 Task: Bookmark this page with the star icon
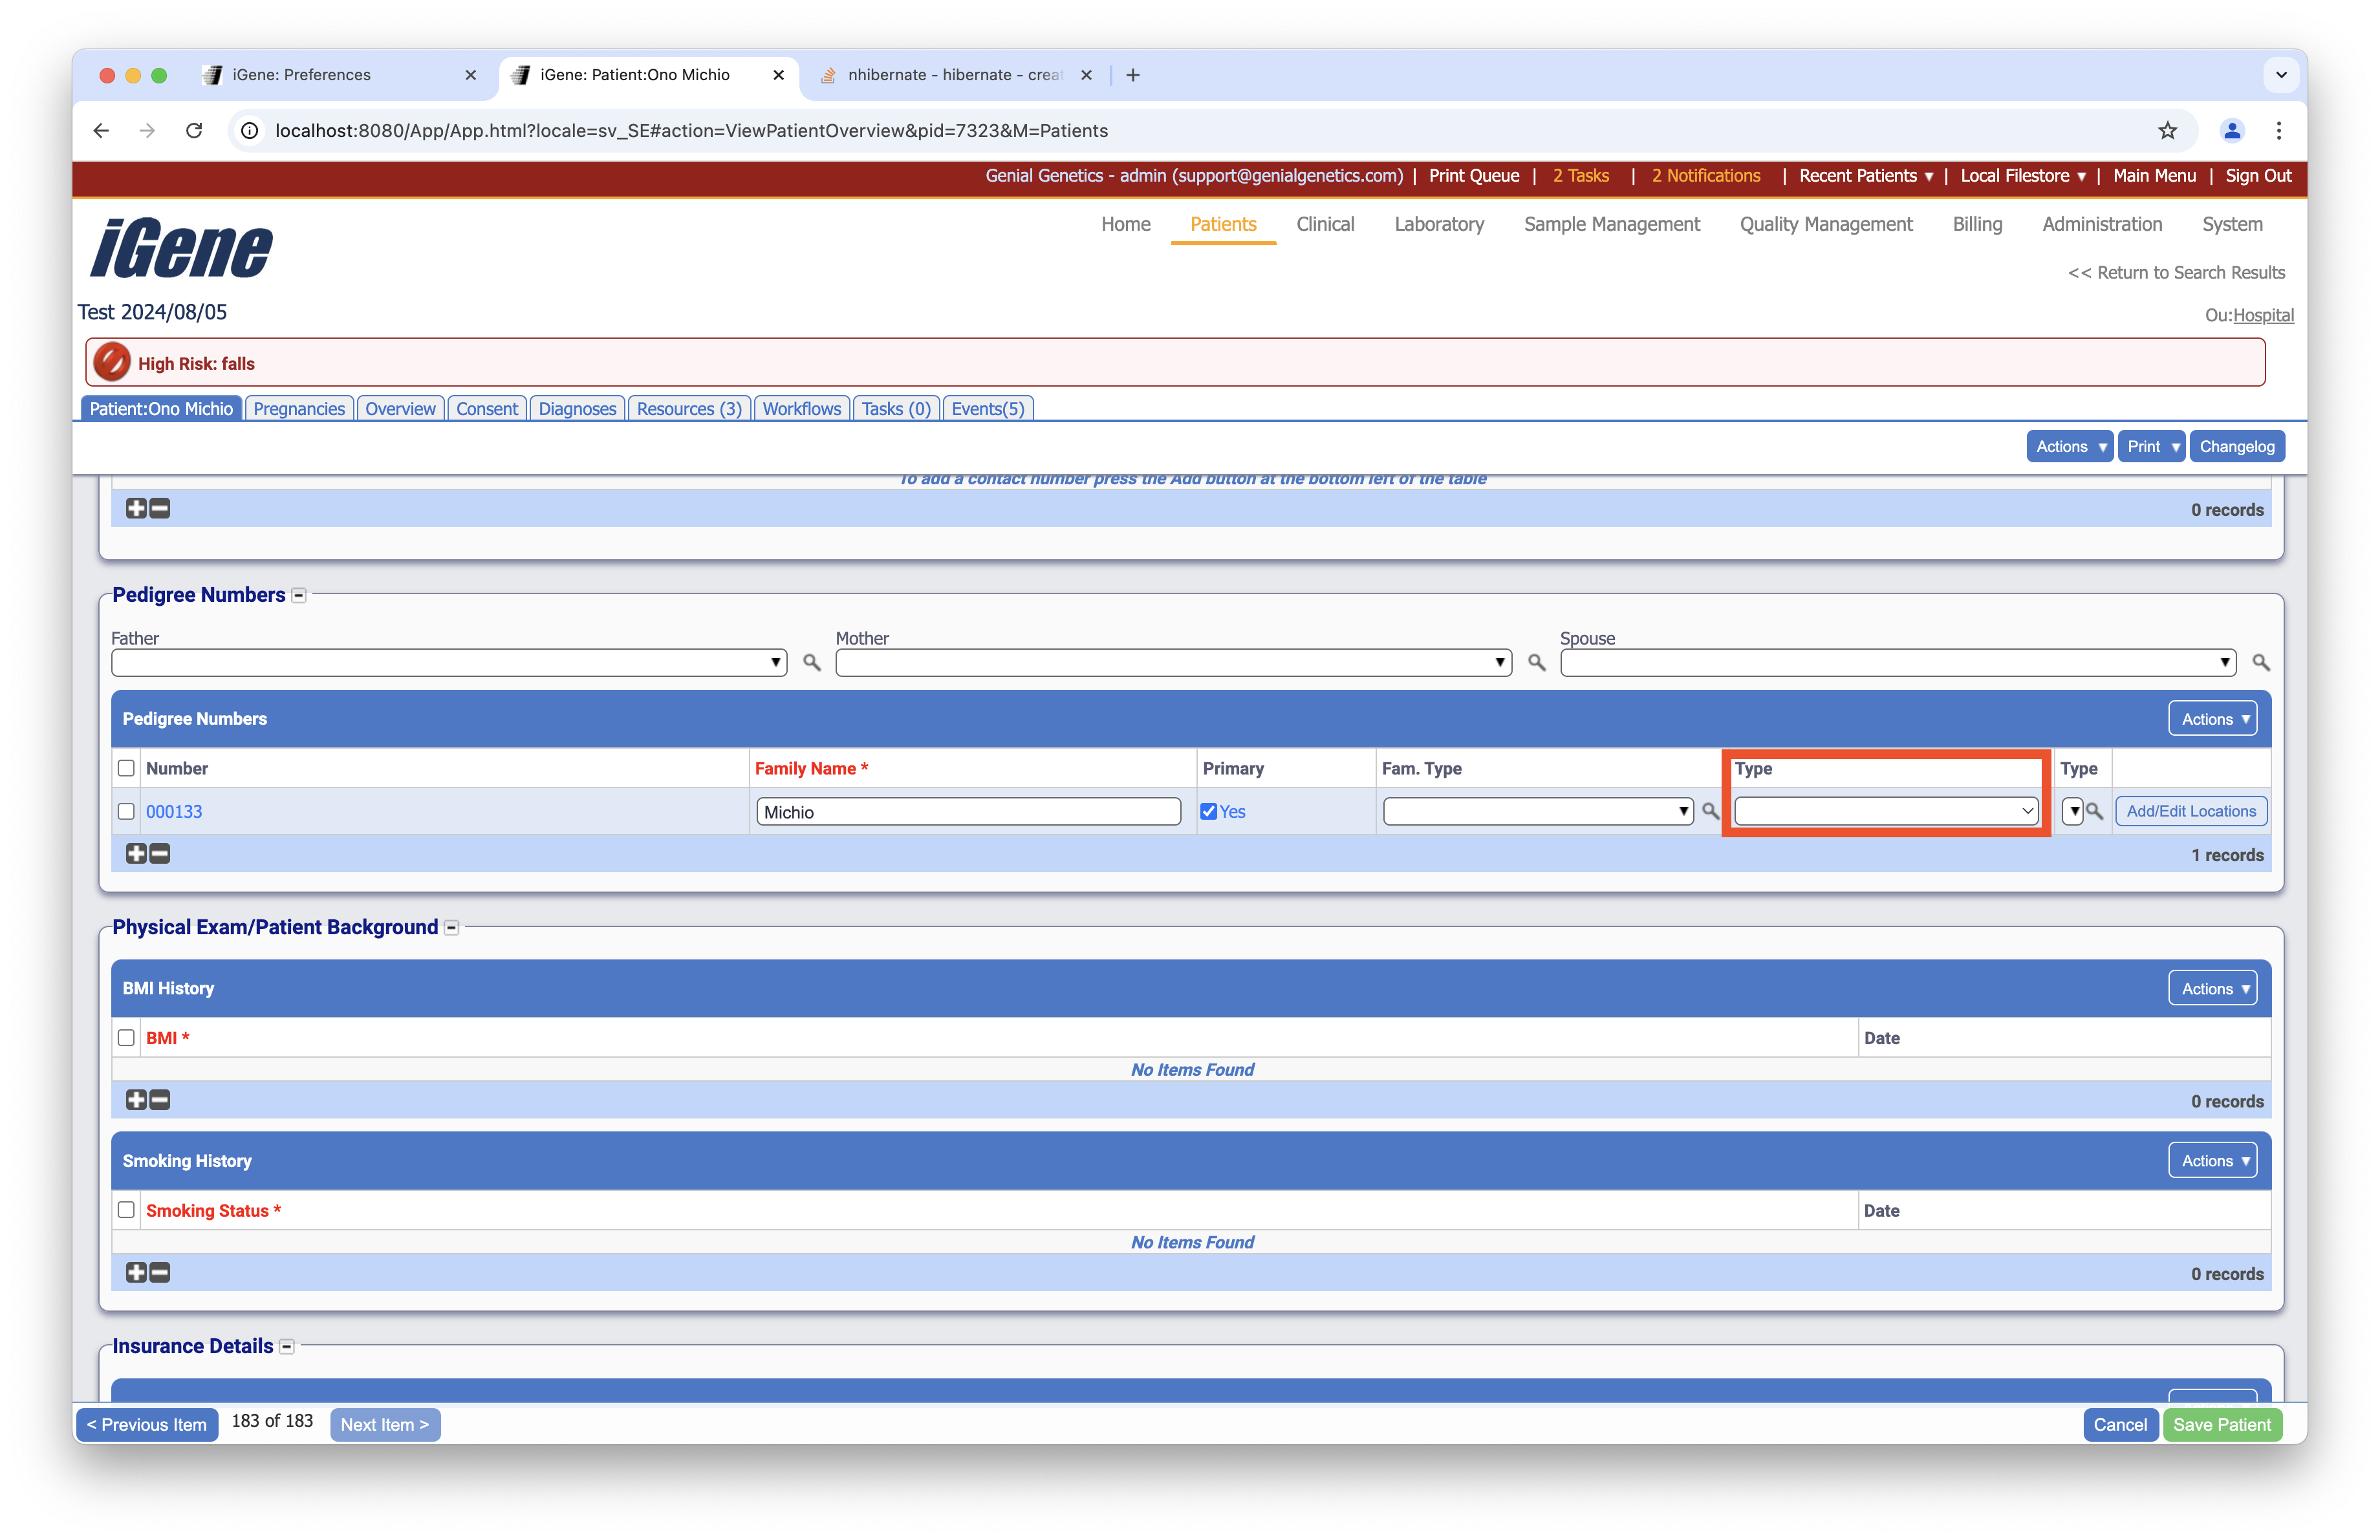pos(2166,131)
